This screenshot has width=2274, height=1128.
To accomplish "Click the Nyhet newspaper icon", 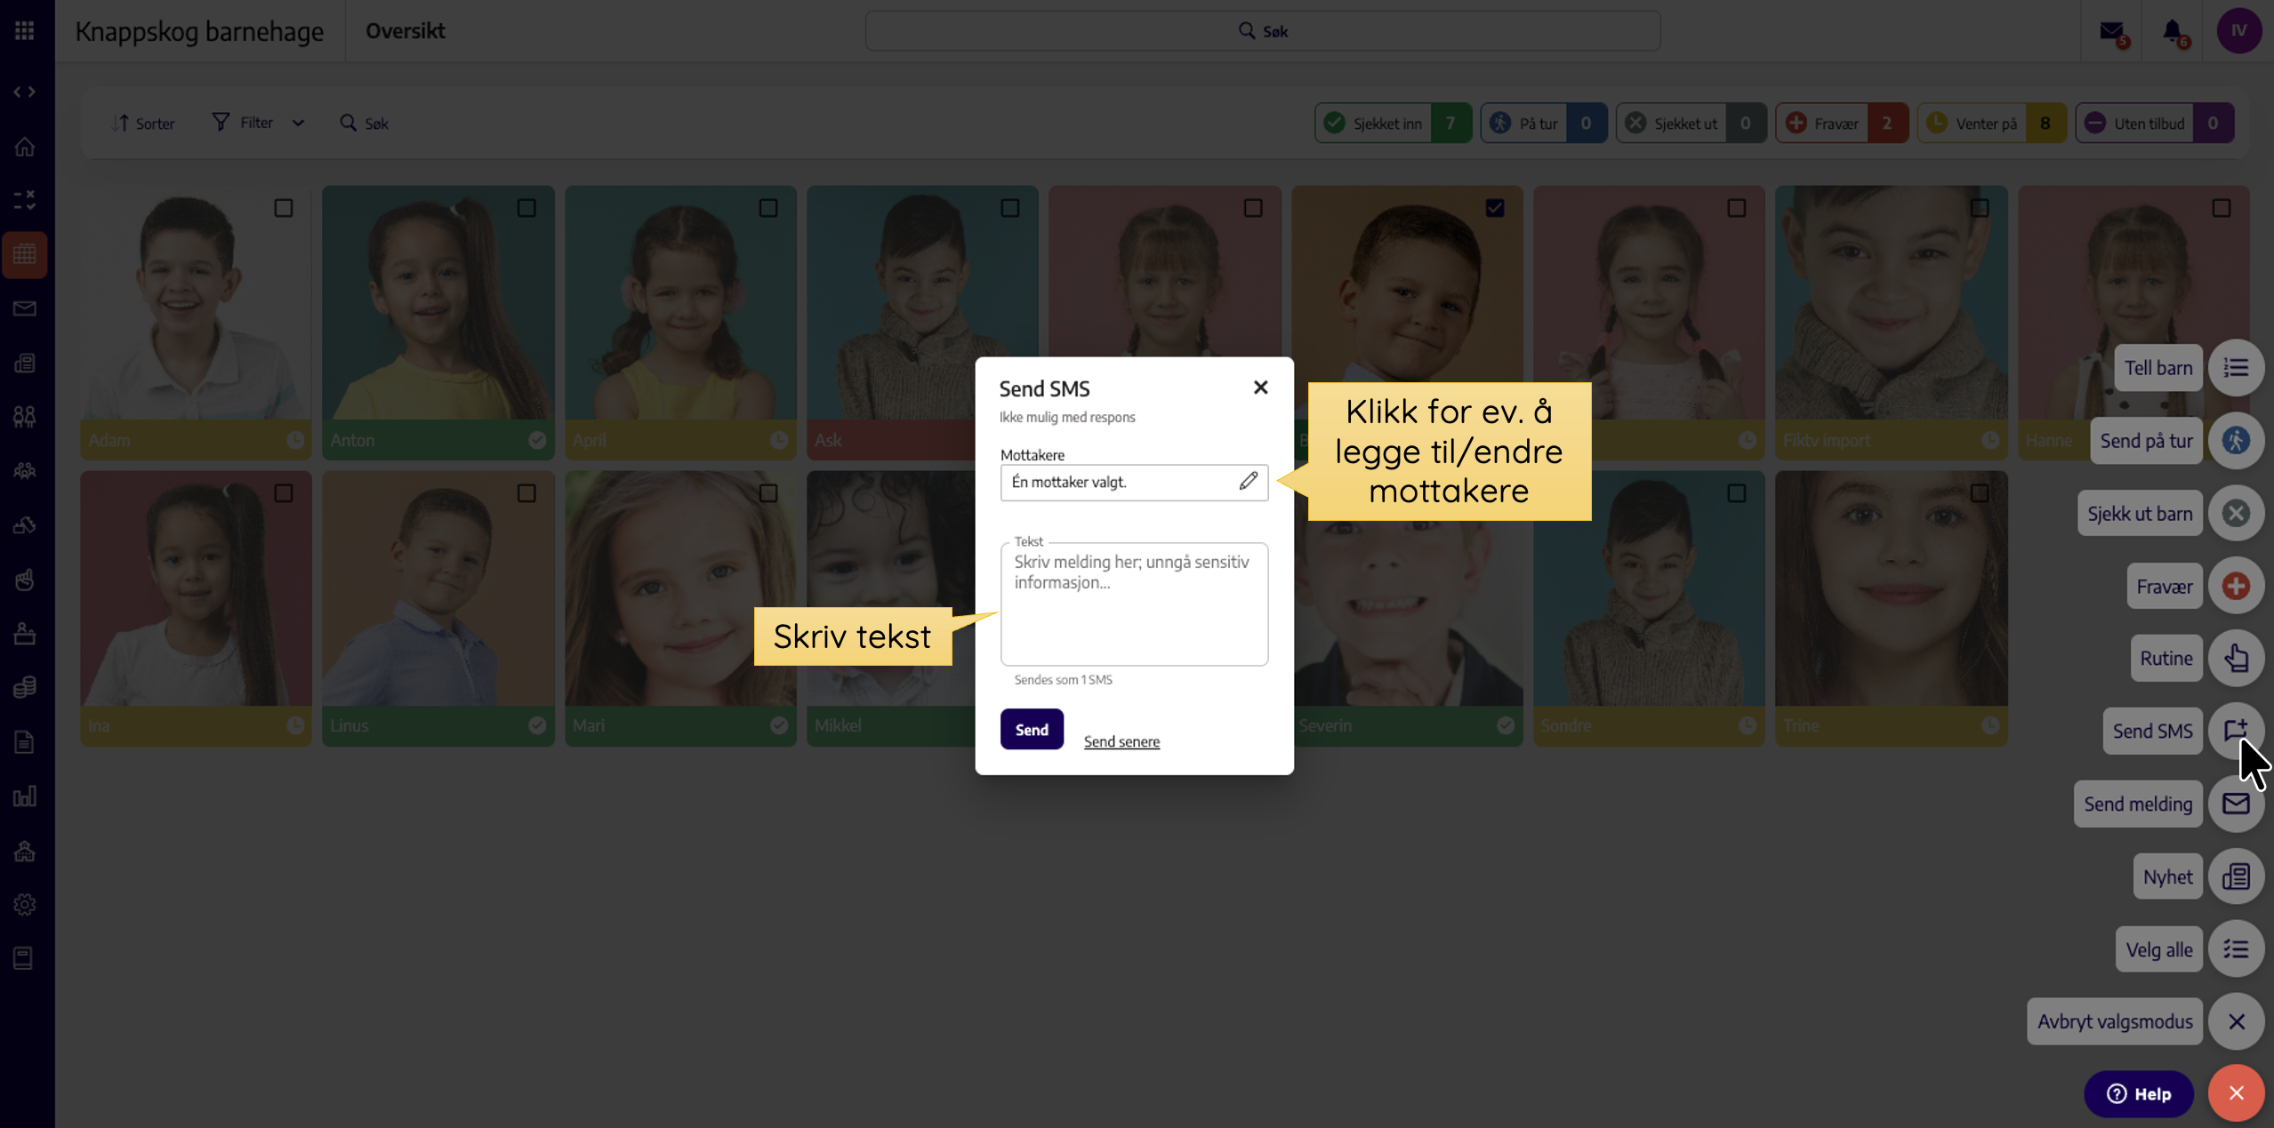I will click(x=2236, y=877).
